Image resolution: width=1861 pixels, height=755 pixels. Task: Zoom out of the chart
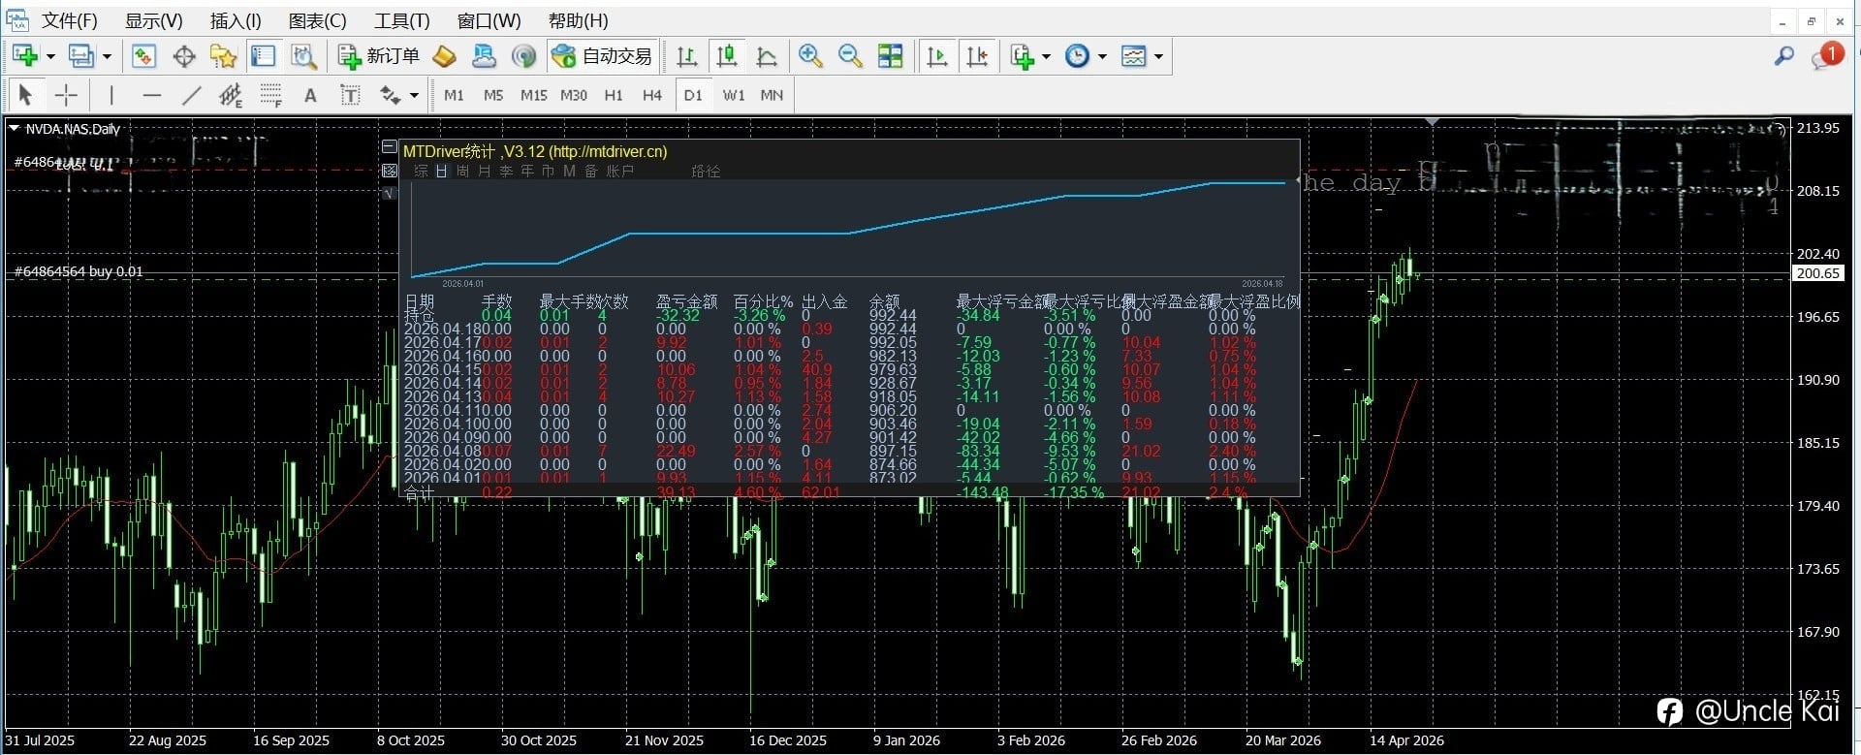pyautogui.click(x=850, y=56)
